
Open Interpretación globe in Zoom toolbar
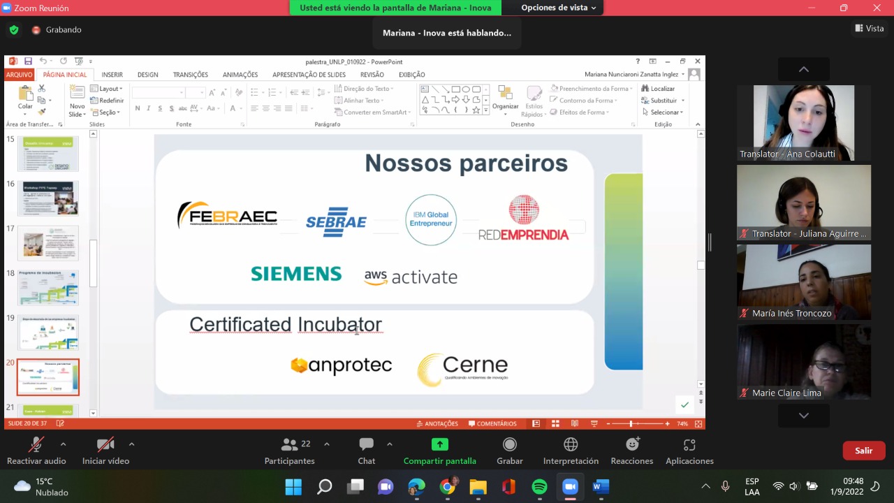tap(571, 451)
